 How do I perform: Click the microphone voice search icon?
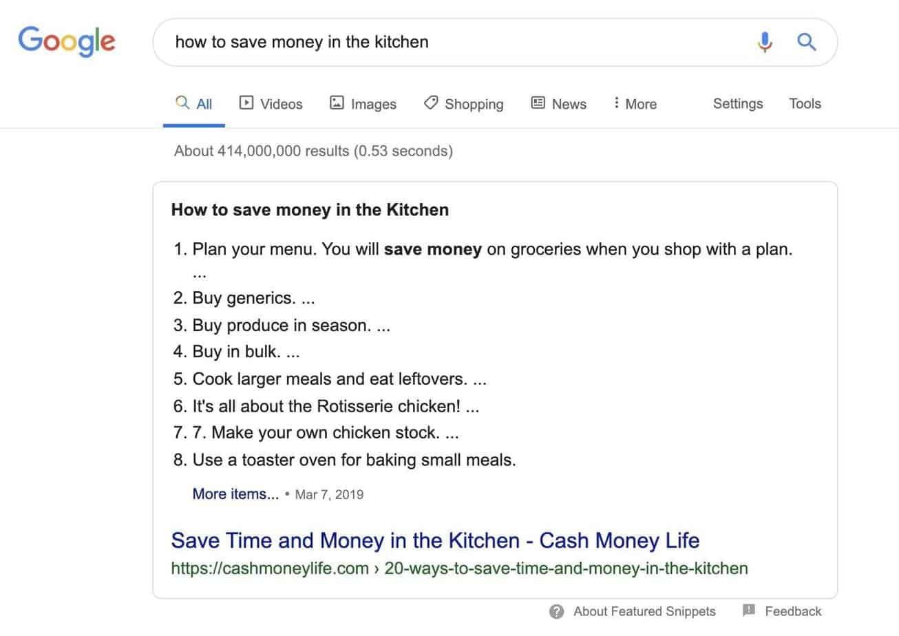tap(764, 42)
